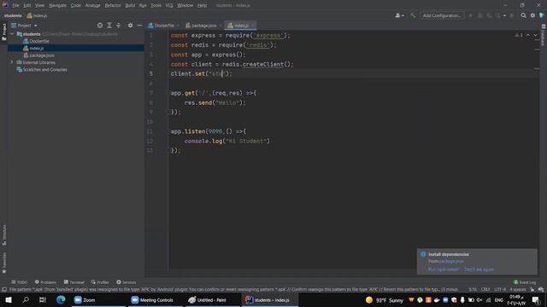Go to next highlighted error arrow
The width and height of the screenshot is (547, 307).
[535, 35]
